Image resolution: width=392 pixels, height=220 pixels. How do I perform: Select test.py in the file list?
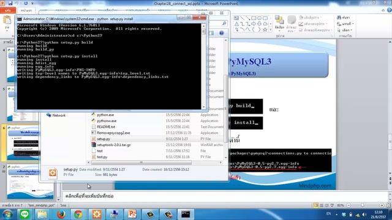(x=102, y=156)
